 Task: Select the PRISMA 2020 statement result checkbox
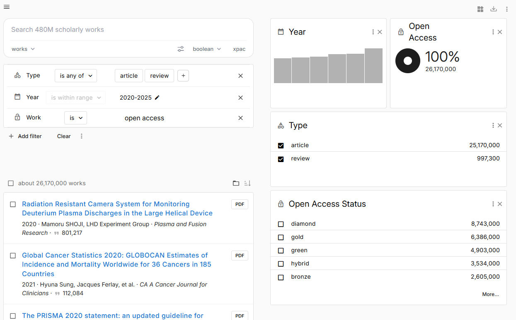(13, 316)
